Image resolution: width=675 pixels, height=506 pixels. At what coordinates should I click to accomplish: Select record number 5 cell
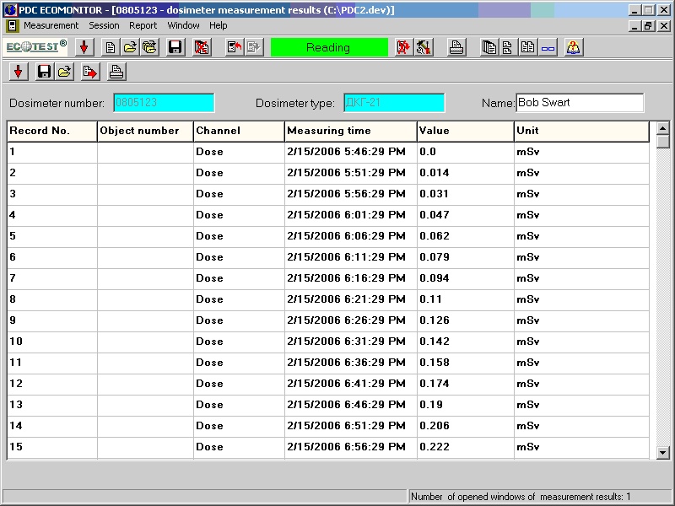pyautogui.click(x=52, y=236)
